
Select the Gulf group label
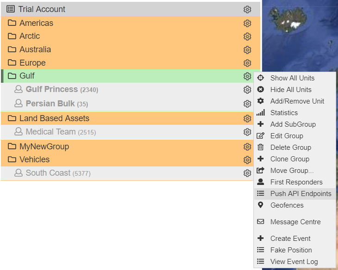tap(27, 76)
